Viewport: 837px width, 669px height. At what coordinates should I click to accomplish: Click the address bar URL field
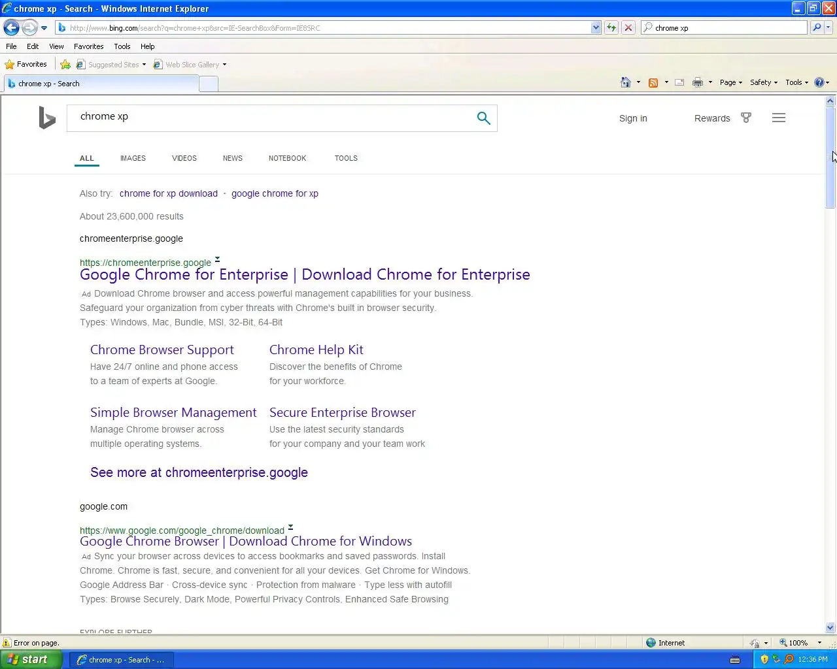click(x=324, y=28)
